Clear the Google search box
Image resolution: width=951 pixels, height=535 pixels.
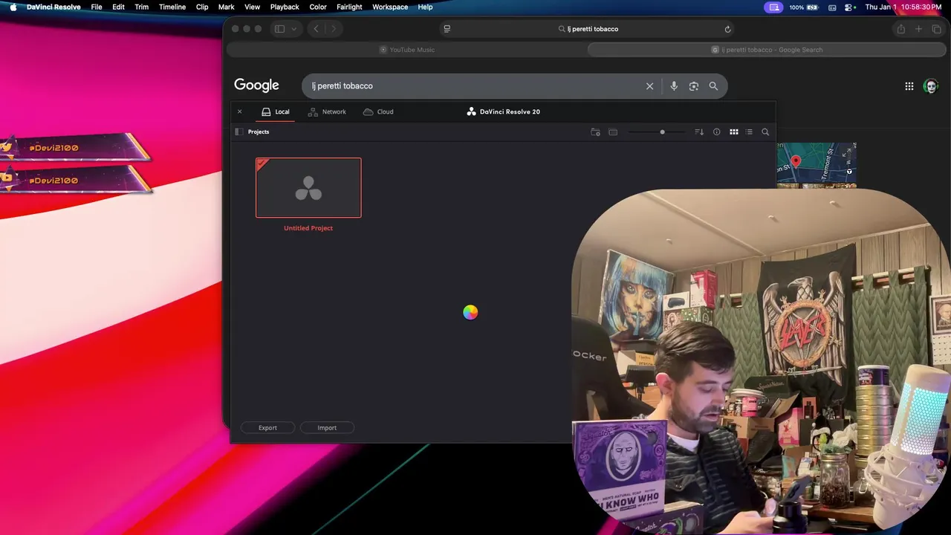[x=649, y=86]
